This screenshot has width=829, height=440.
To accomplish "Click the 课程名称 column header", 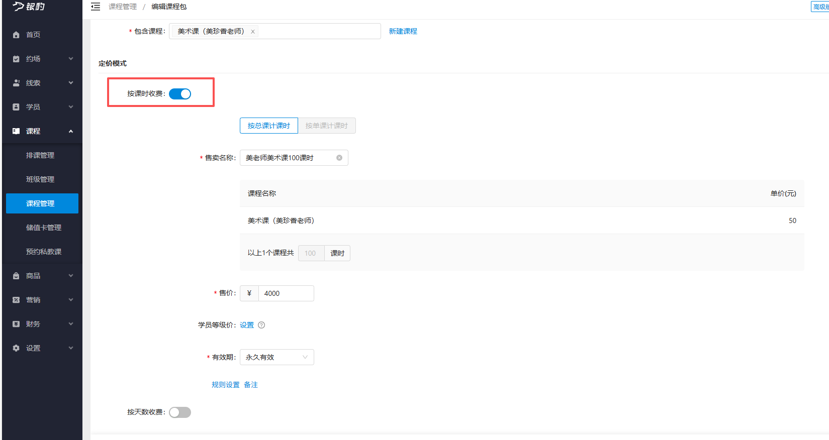I will [262, 193].
